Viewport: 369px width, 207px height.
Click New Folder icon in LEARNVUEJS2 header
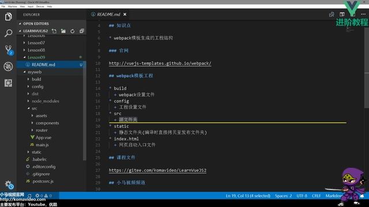tap(63, 31)
